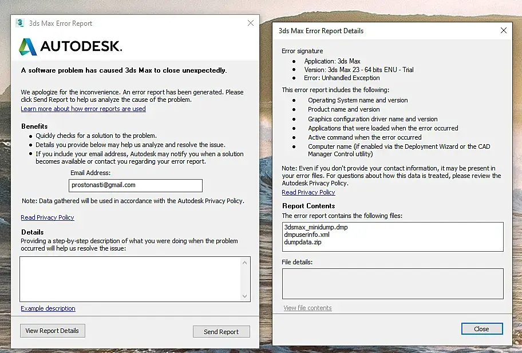522x353 pixels.
Task: Click the Autodesk logo
Action: click(x=70, y=46)
